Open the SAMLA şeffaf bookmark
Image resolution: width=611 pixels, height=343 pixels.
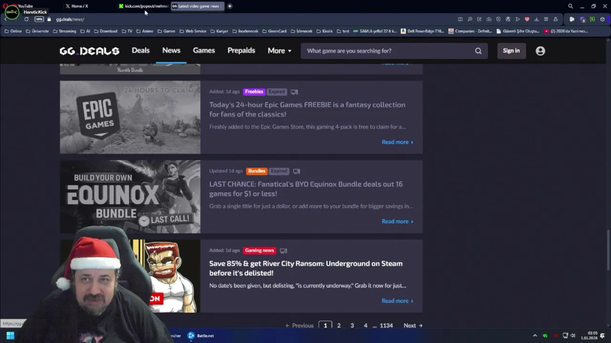point(375,31)
